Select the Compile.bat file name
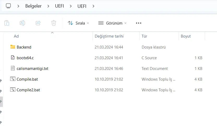Screen dimensions: 217x126 27,79
